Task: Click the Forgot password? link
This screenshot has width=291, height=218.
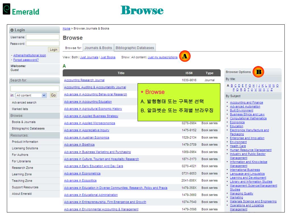Action: pos(26,60)
